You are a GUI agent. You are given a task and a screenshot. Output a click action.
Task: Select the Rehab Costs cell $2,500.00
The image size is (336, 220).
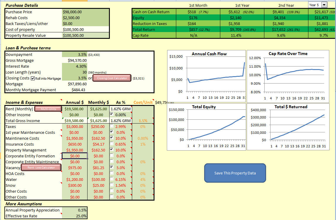pos(85,18)
